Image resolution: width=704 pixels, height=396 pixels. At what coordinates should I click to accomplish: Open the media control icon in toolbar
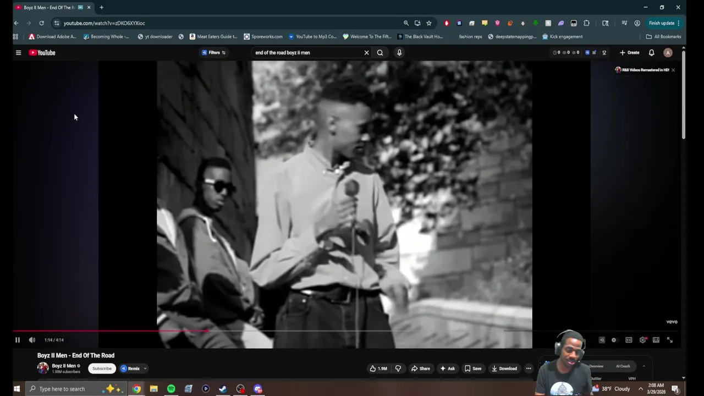[624, 23]
